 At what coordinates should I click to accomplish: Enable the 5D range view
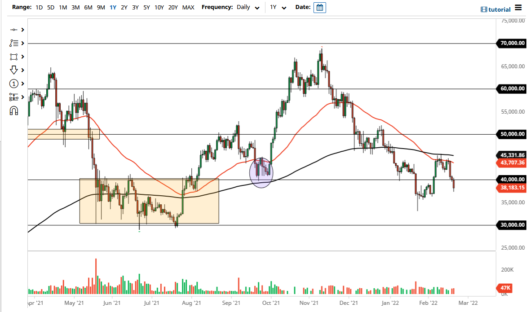tap(50, 8)
